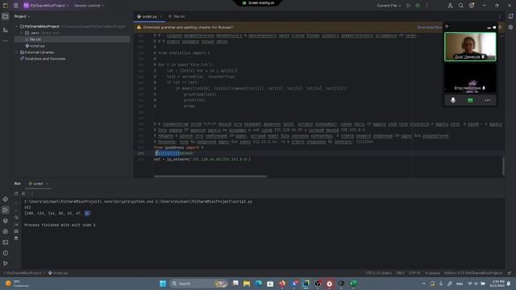
Task: Click editor vertical scrollbar thumb
Action: tap(503, 166)
